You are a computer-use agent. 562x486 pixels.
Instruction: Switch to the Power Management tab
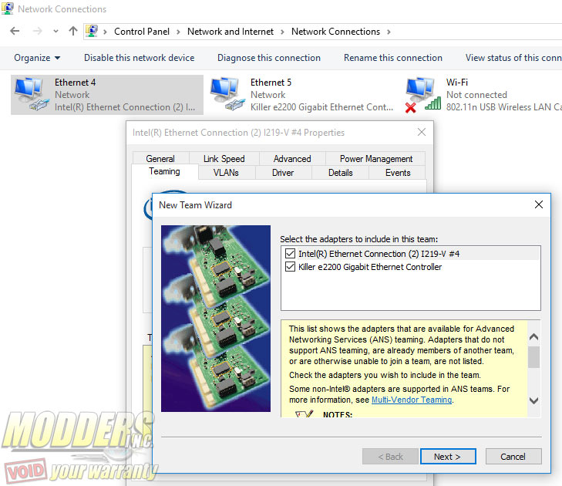(x=376, y=159)
